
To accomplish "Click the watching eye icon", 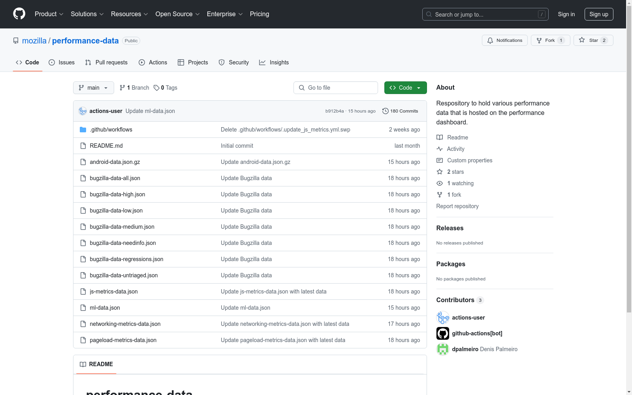I will 440,183.
